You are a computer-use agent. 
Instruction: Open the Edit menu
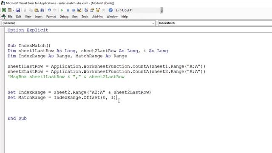pyautogui.click(x=19, y=17)
